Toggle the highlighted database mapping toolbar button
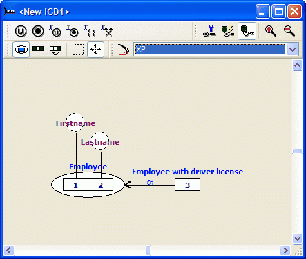 coord(247,31)
